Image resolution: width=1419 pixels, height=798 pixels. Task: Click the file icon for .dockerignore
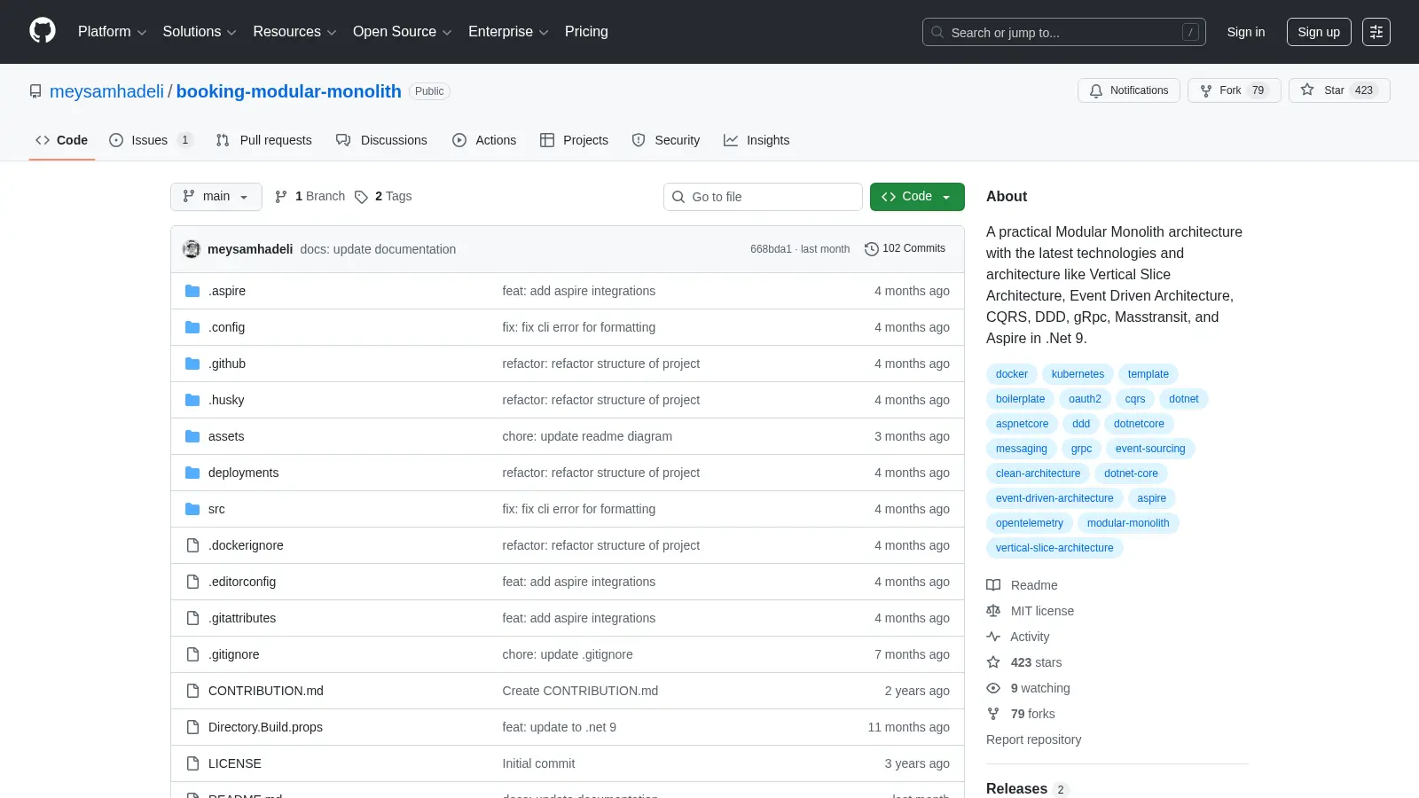(192, 545)
